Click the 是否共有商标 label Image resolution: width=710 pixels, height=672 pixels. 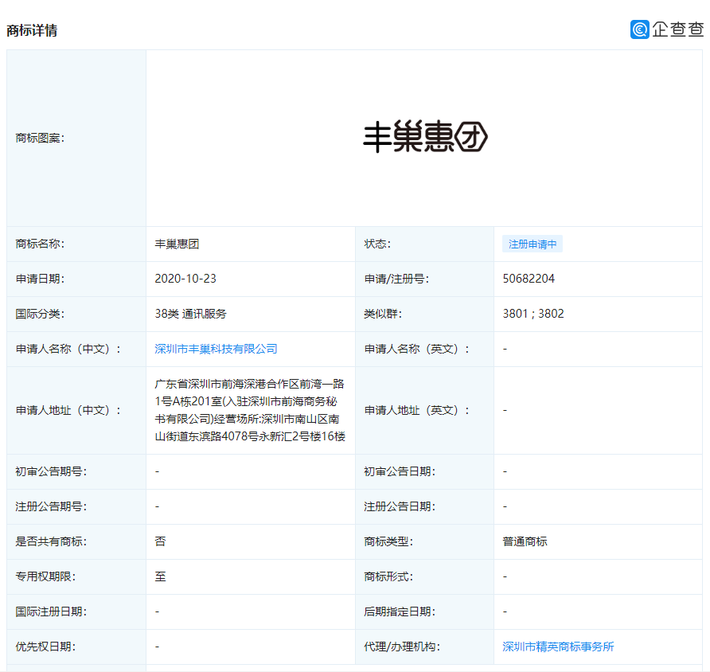[x=51, y=541]
